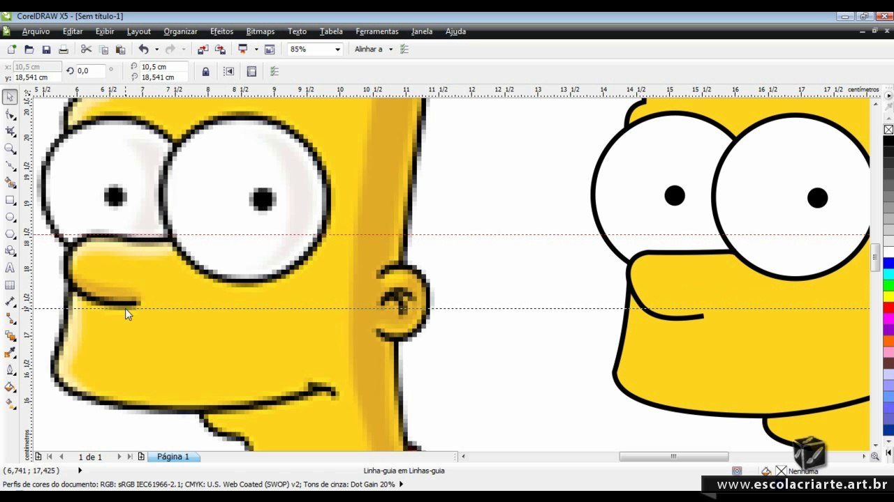Select the Text tool
This screenshot has width=894, height=502.
tap(10, 268)
